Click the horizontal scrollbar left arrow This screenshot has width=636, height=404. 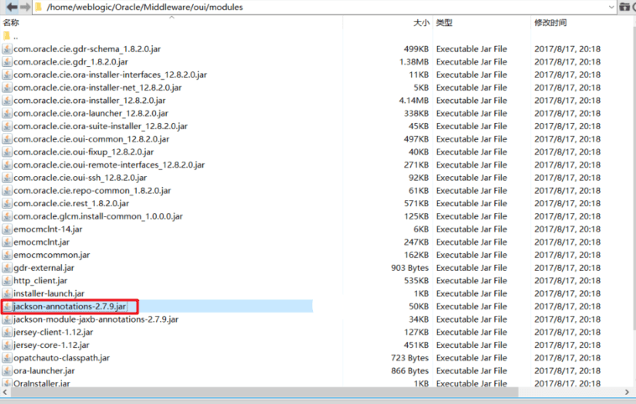coord(5,392)
